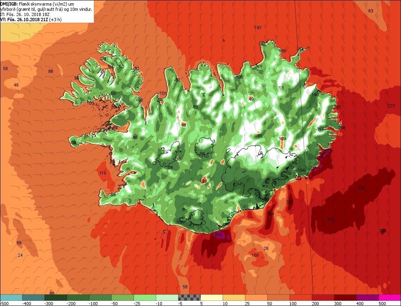Click the 'VT: Fös. 26.10.2018 21Z' line
401x306 pixels.
click(x=24, y=19)
